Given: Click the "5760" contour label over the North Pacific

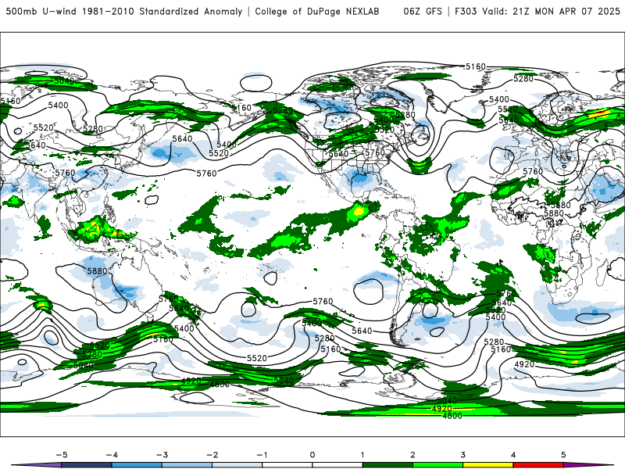Looking at the screenshot, I should click(x=206, y=174).
